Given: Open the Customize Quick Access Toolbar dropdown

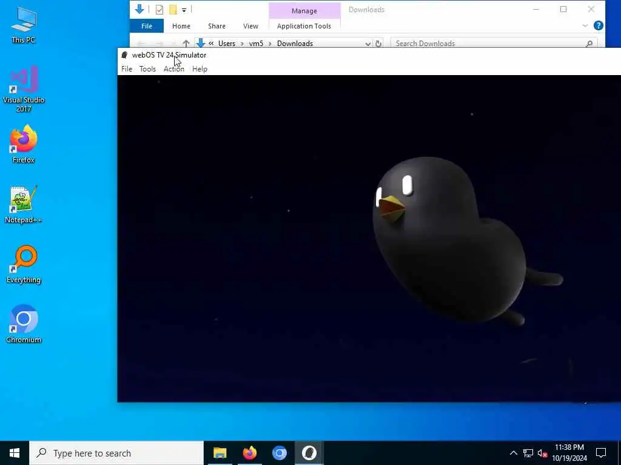Looking at the screenshot, I should (184, 10).
